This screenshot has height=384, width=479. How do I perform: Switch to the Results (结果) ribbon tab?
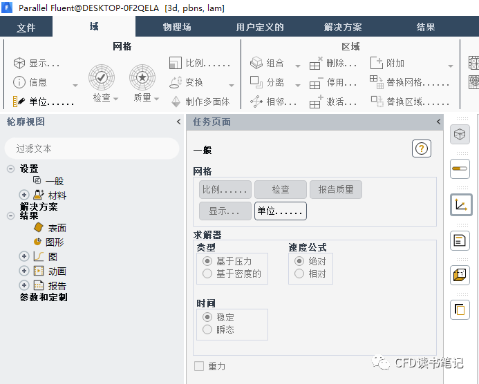tap(426, 27)
